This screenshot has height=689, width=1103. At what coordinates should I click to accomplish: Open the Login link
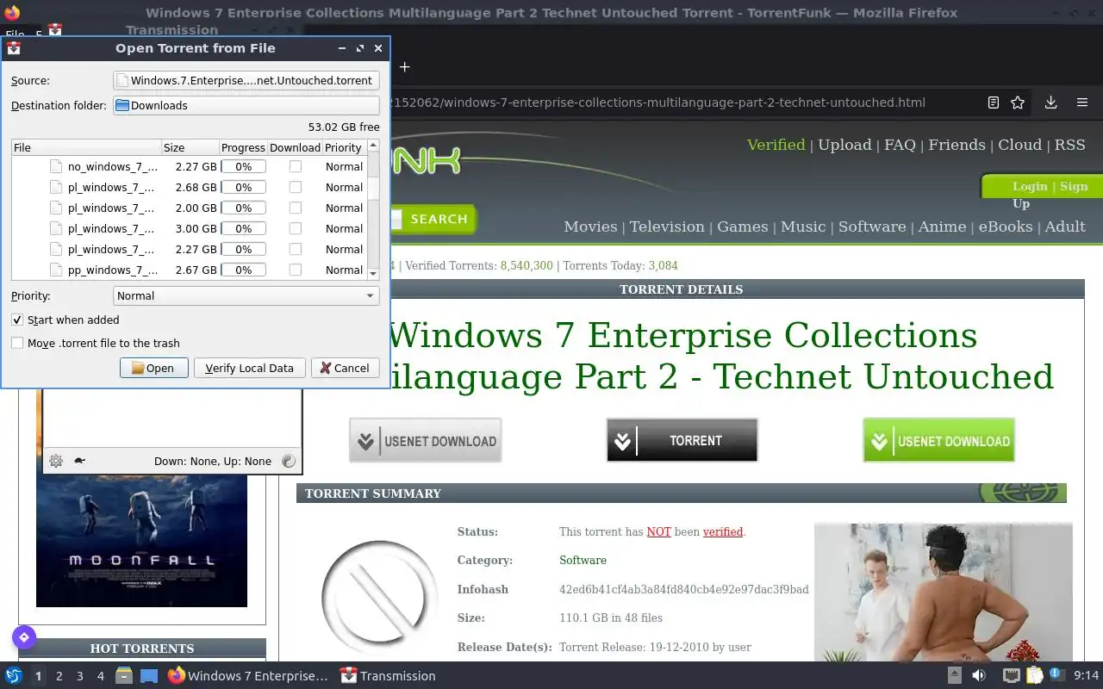[1030, 186]
